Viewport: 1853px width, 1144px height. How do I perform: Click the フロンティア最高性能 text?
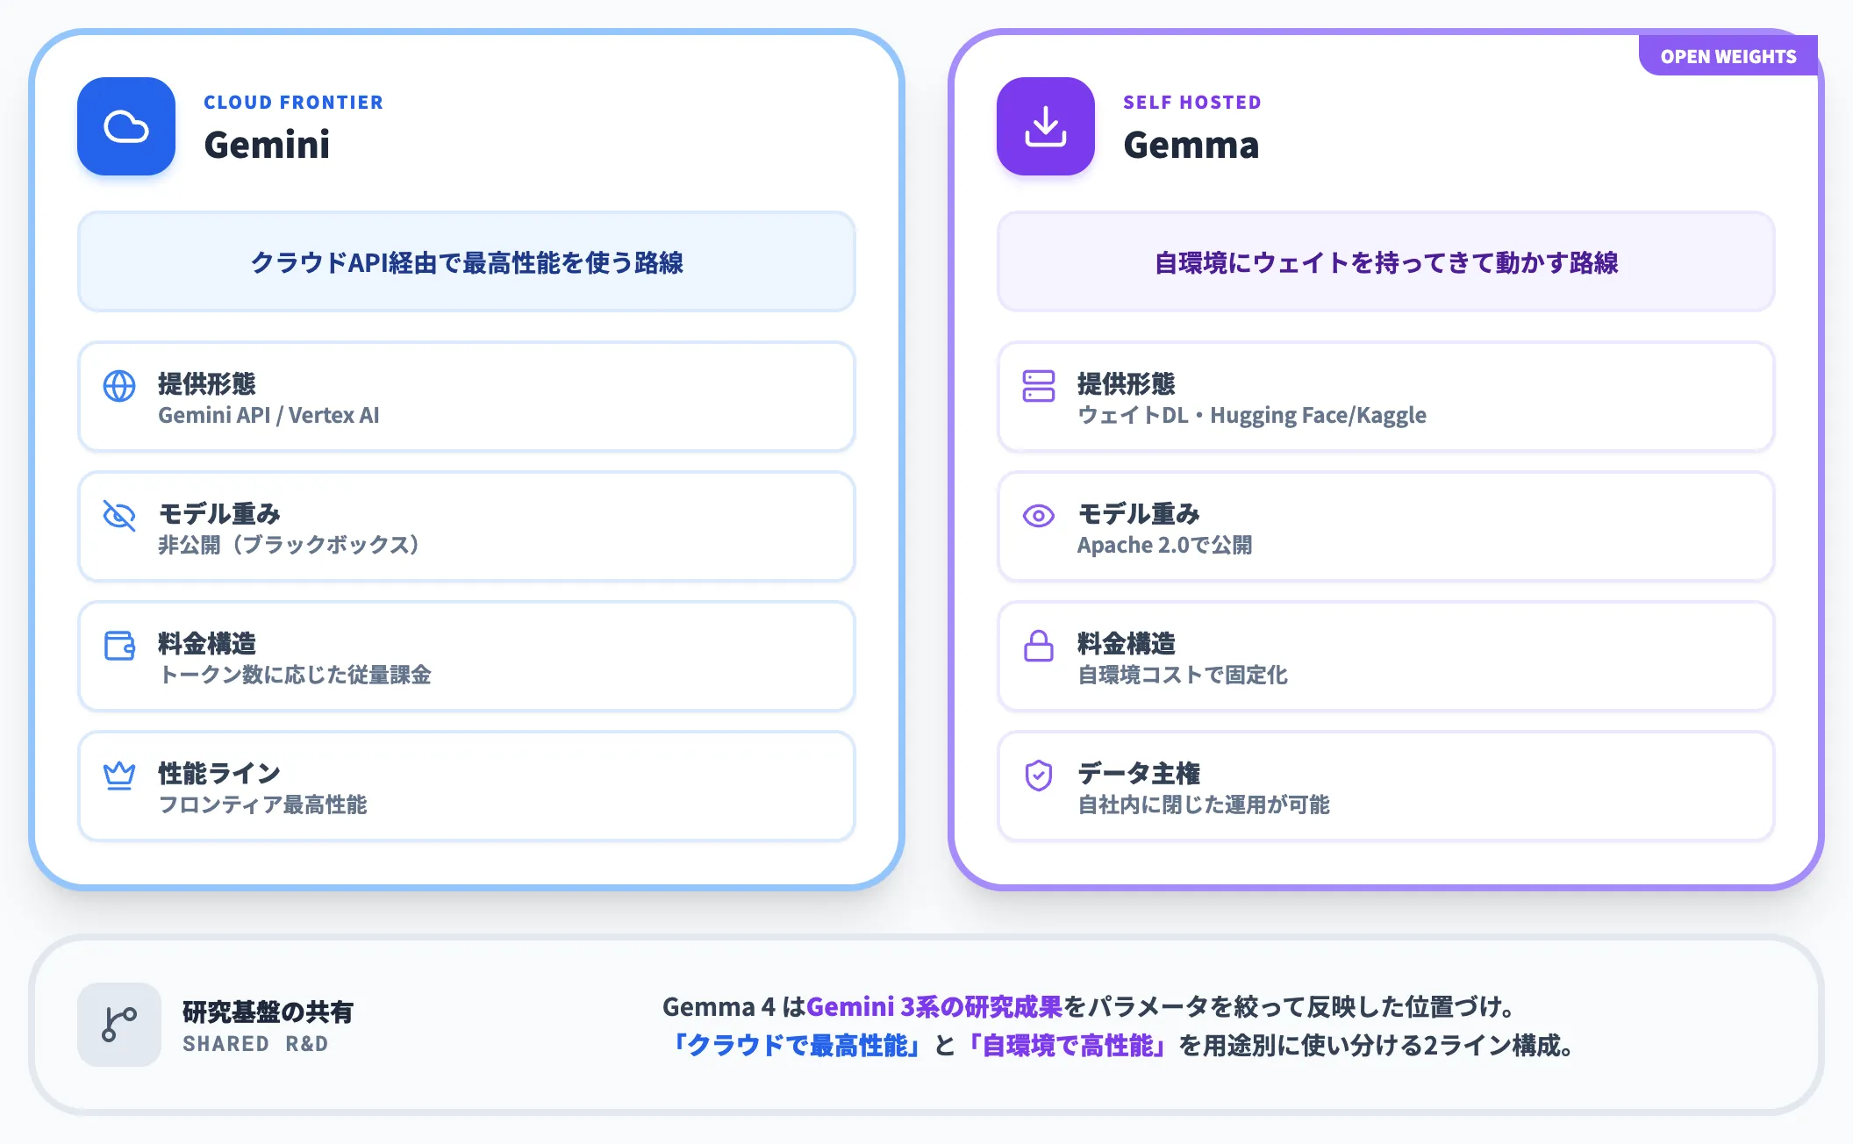pos(262,804)
